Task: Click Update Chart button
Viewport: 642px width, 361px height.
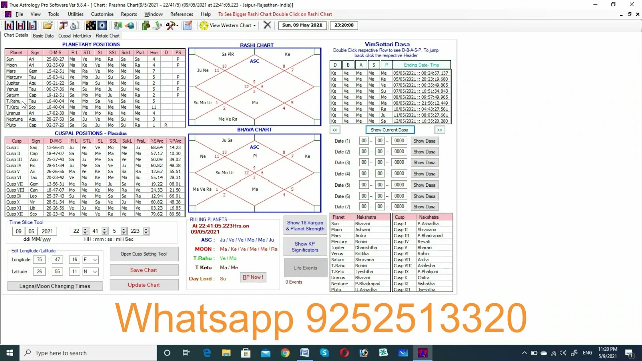Action: click(x=144, y=285)
